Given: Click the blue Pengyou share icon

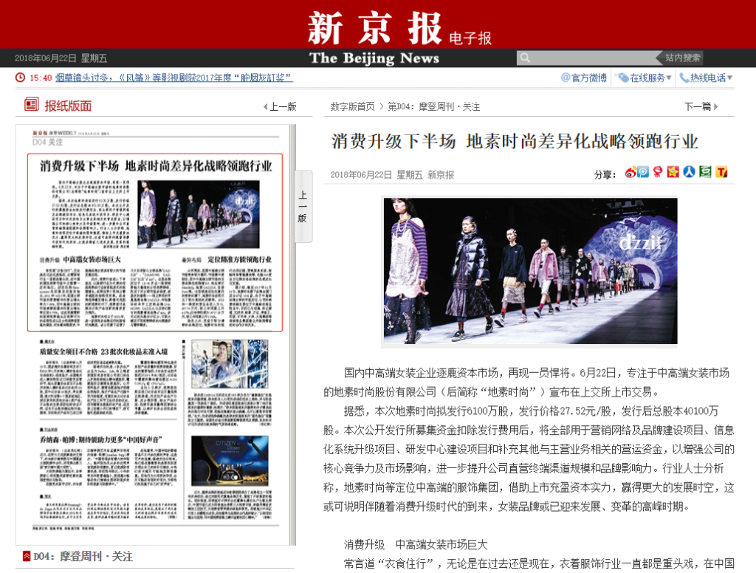Looking at the screenshot, I should click(x=644, y=173).
